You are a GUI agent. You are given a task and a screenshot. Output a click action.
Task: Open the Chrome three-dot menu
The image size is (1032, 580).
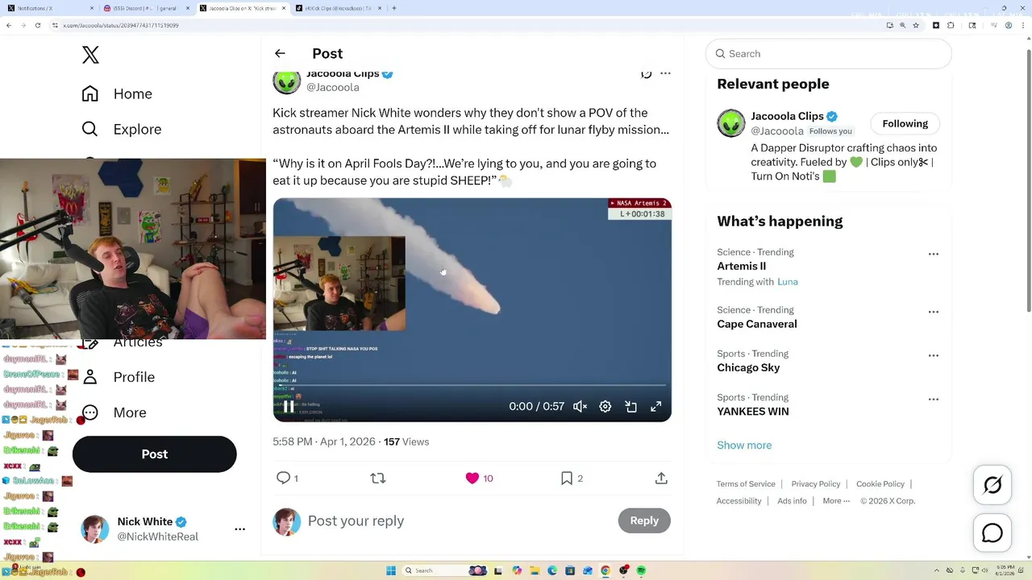click(1022, 25)
